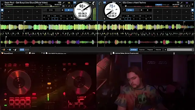Open dropdown arrow beside deck 1 platter
This screenshot has height=110, width=195.
pyautogui.click(x=90, y=2)
